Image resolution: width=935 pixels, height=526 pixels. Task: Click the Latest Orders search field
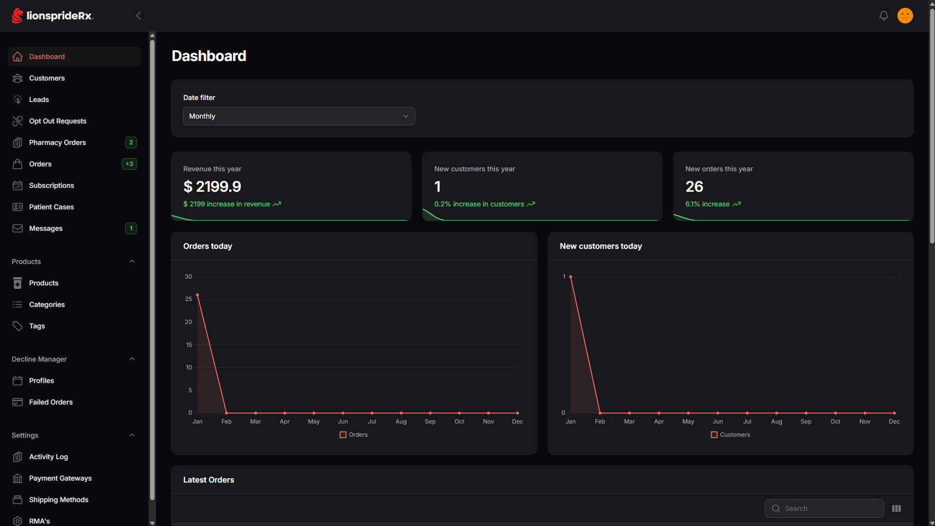pos(824,508)
